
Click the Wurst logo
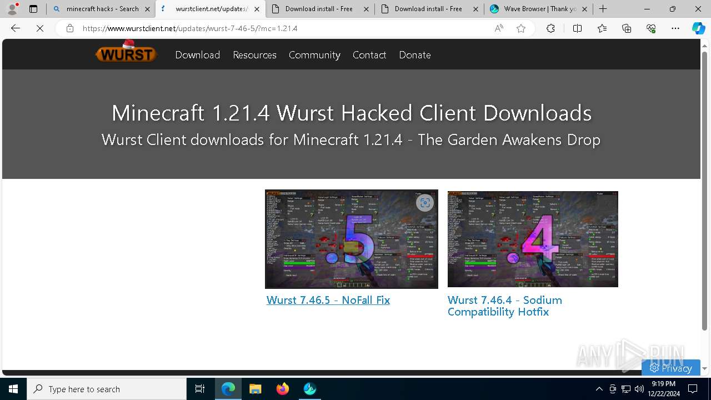point(126,52)
